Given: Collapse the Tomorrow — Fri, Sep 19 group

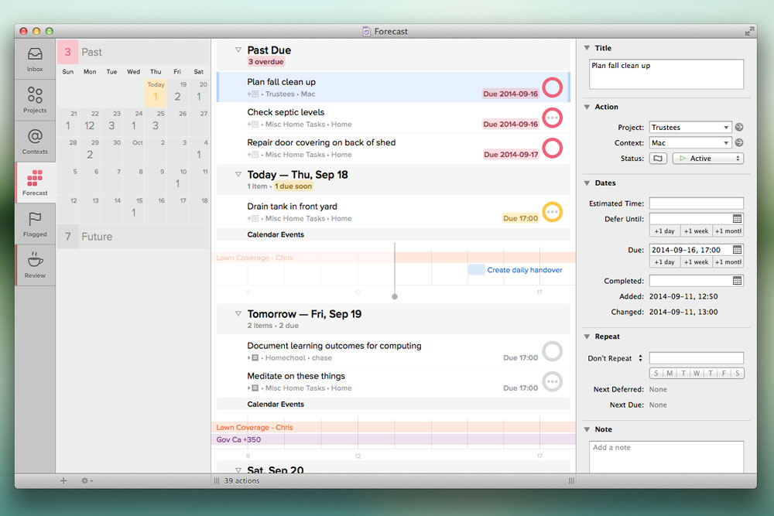Looking at the screenshot, I should pyautogui.click(x=238, y=313).
